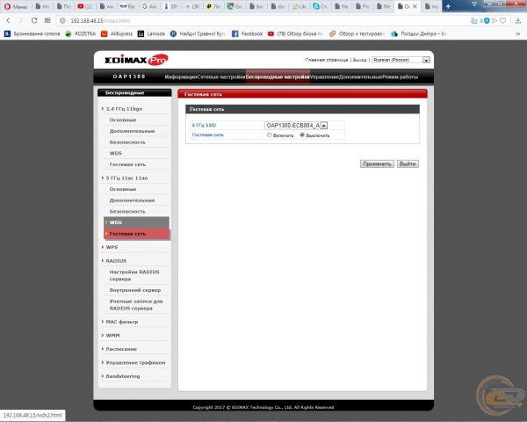Show more bookmarks chevron
The image size is (527, 422).
(x=518, y=33)
